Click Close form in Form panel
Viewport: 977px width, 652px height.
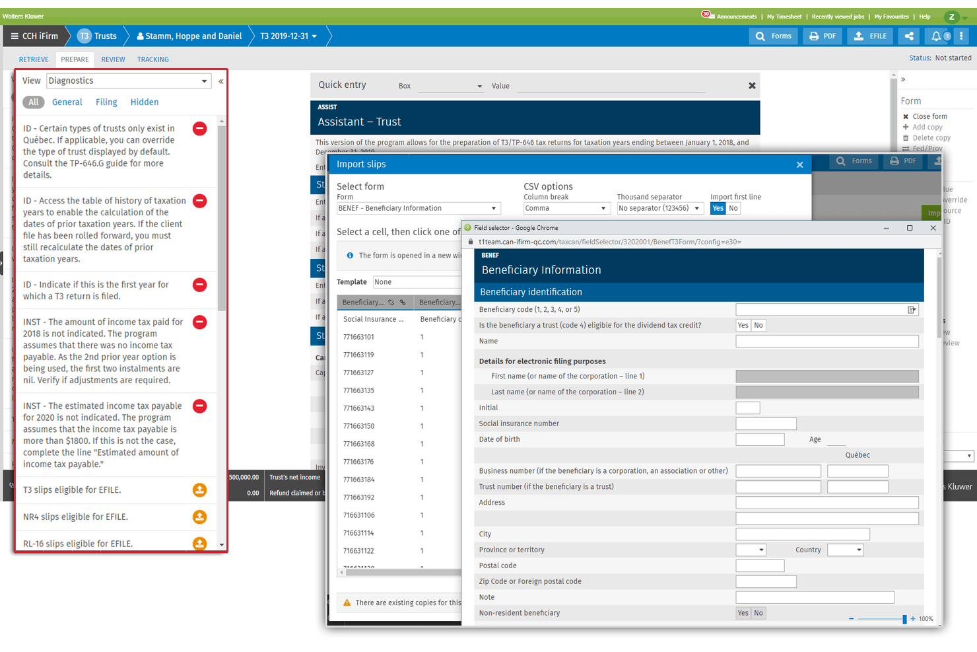click(929, 116)
